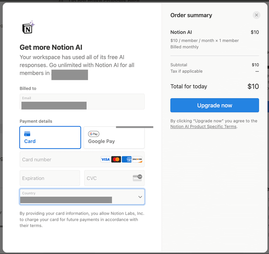This screenshot has width=269, height=254.
Task: Click the Discover card icon
Action: pos(137,159)
